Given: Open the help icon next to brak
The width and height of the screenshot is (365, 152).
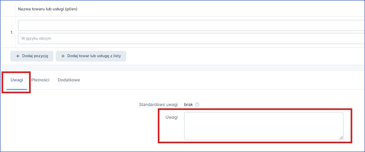Looking at the screenshot, I should [197, 104].
